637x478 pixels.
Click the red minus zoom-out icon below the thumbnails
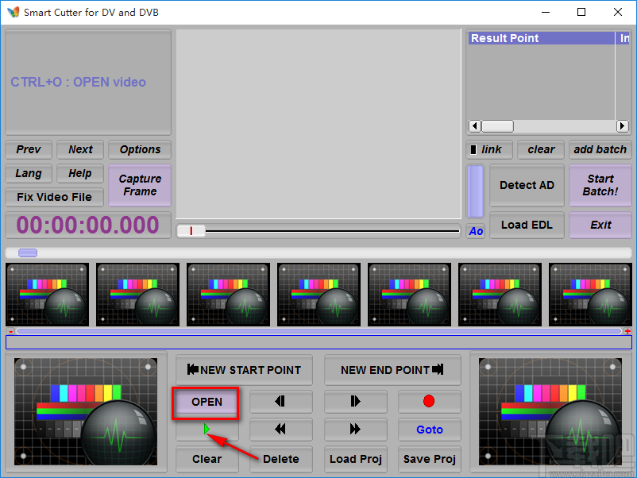tap(10, 331)
